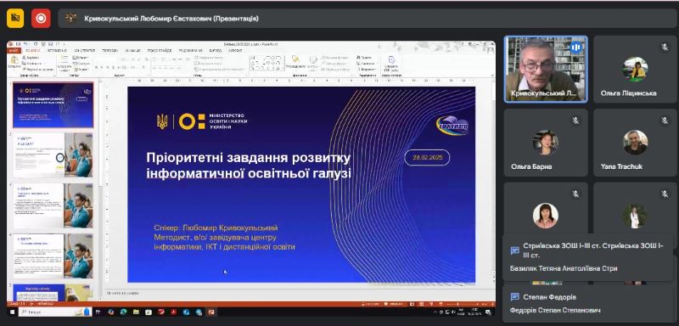679x326 pixels.
Task: Select Ольга Барна participant tile
Action: 546,143
